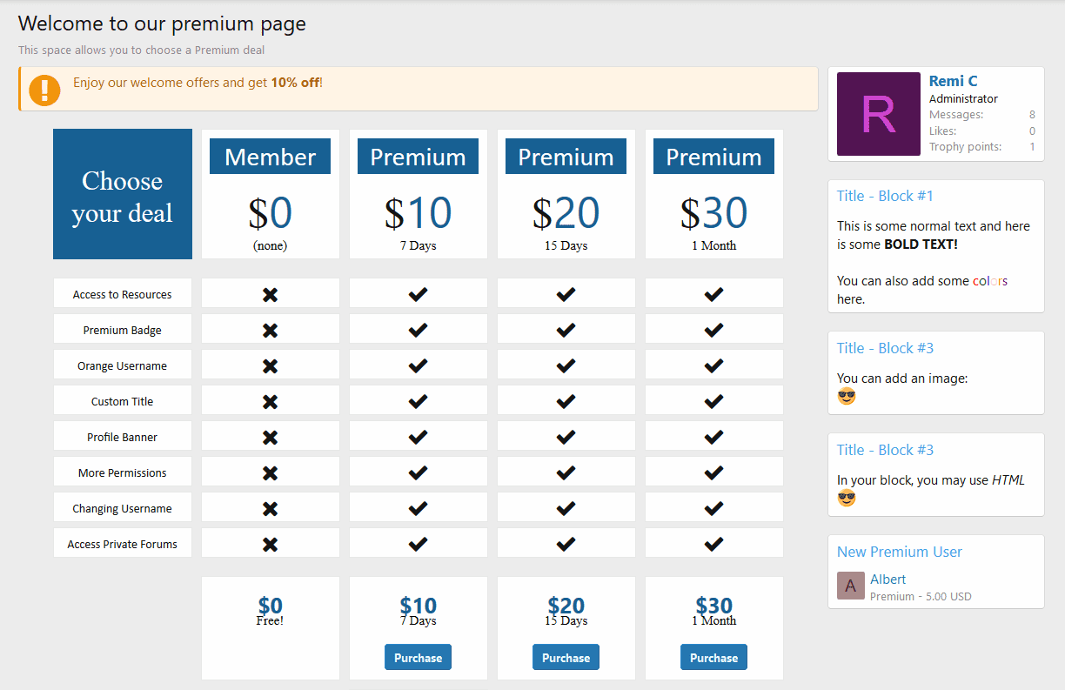Click the checkmark for Profile Banner in the $30 plan
This screenshot has width=1065, height=690.
(x=713, y=435)
